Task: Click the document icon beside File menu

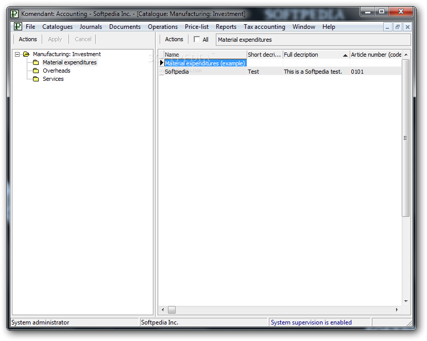Action: (x=18, y=26)
